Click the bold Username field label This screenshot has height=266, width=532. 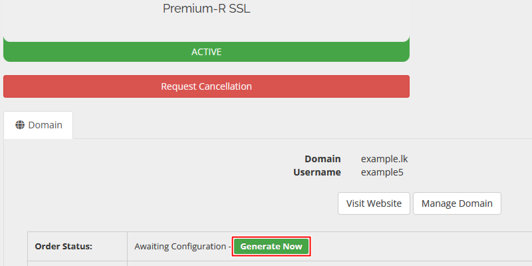point(317,172)
